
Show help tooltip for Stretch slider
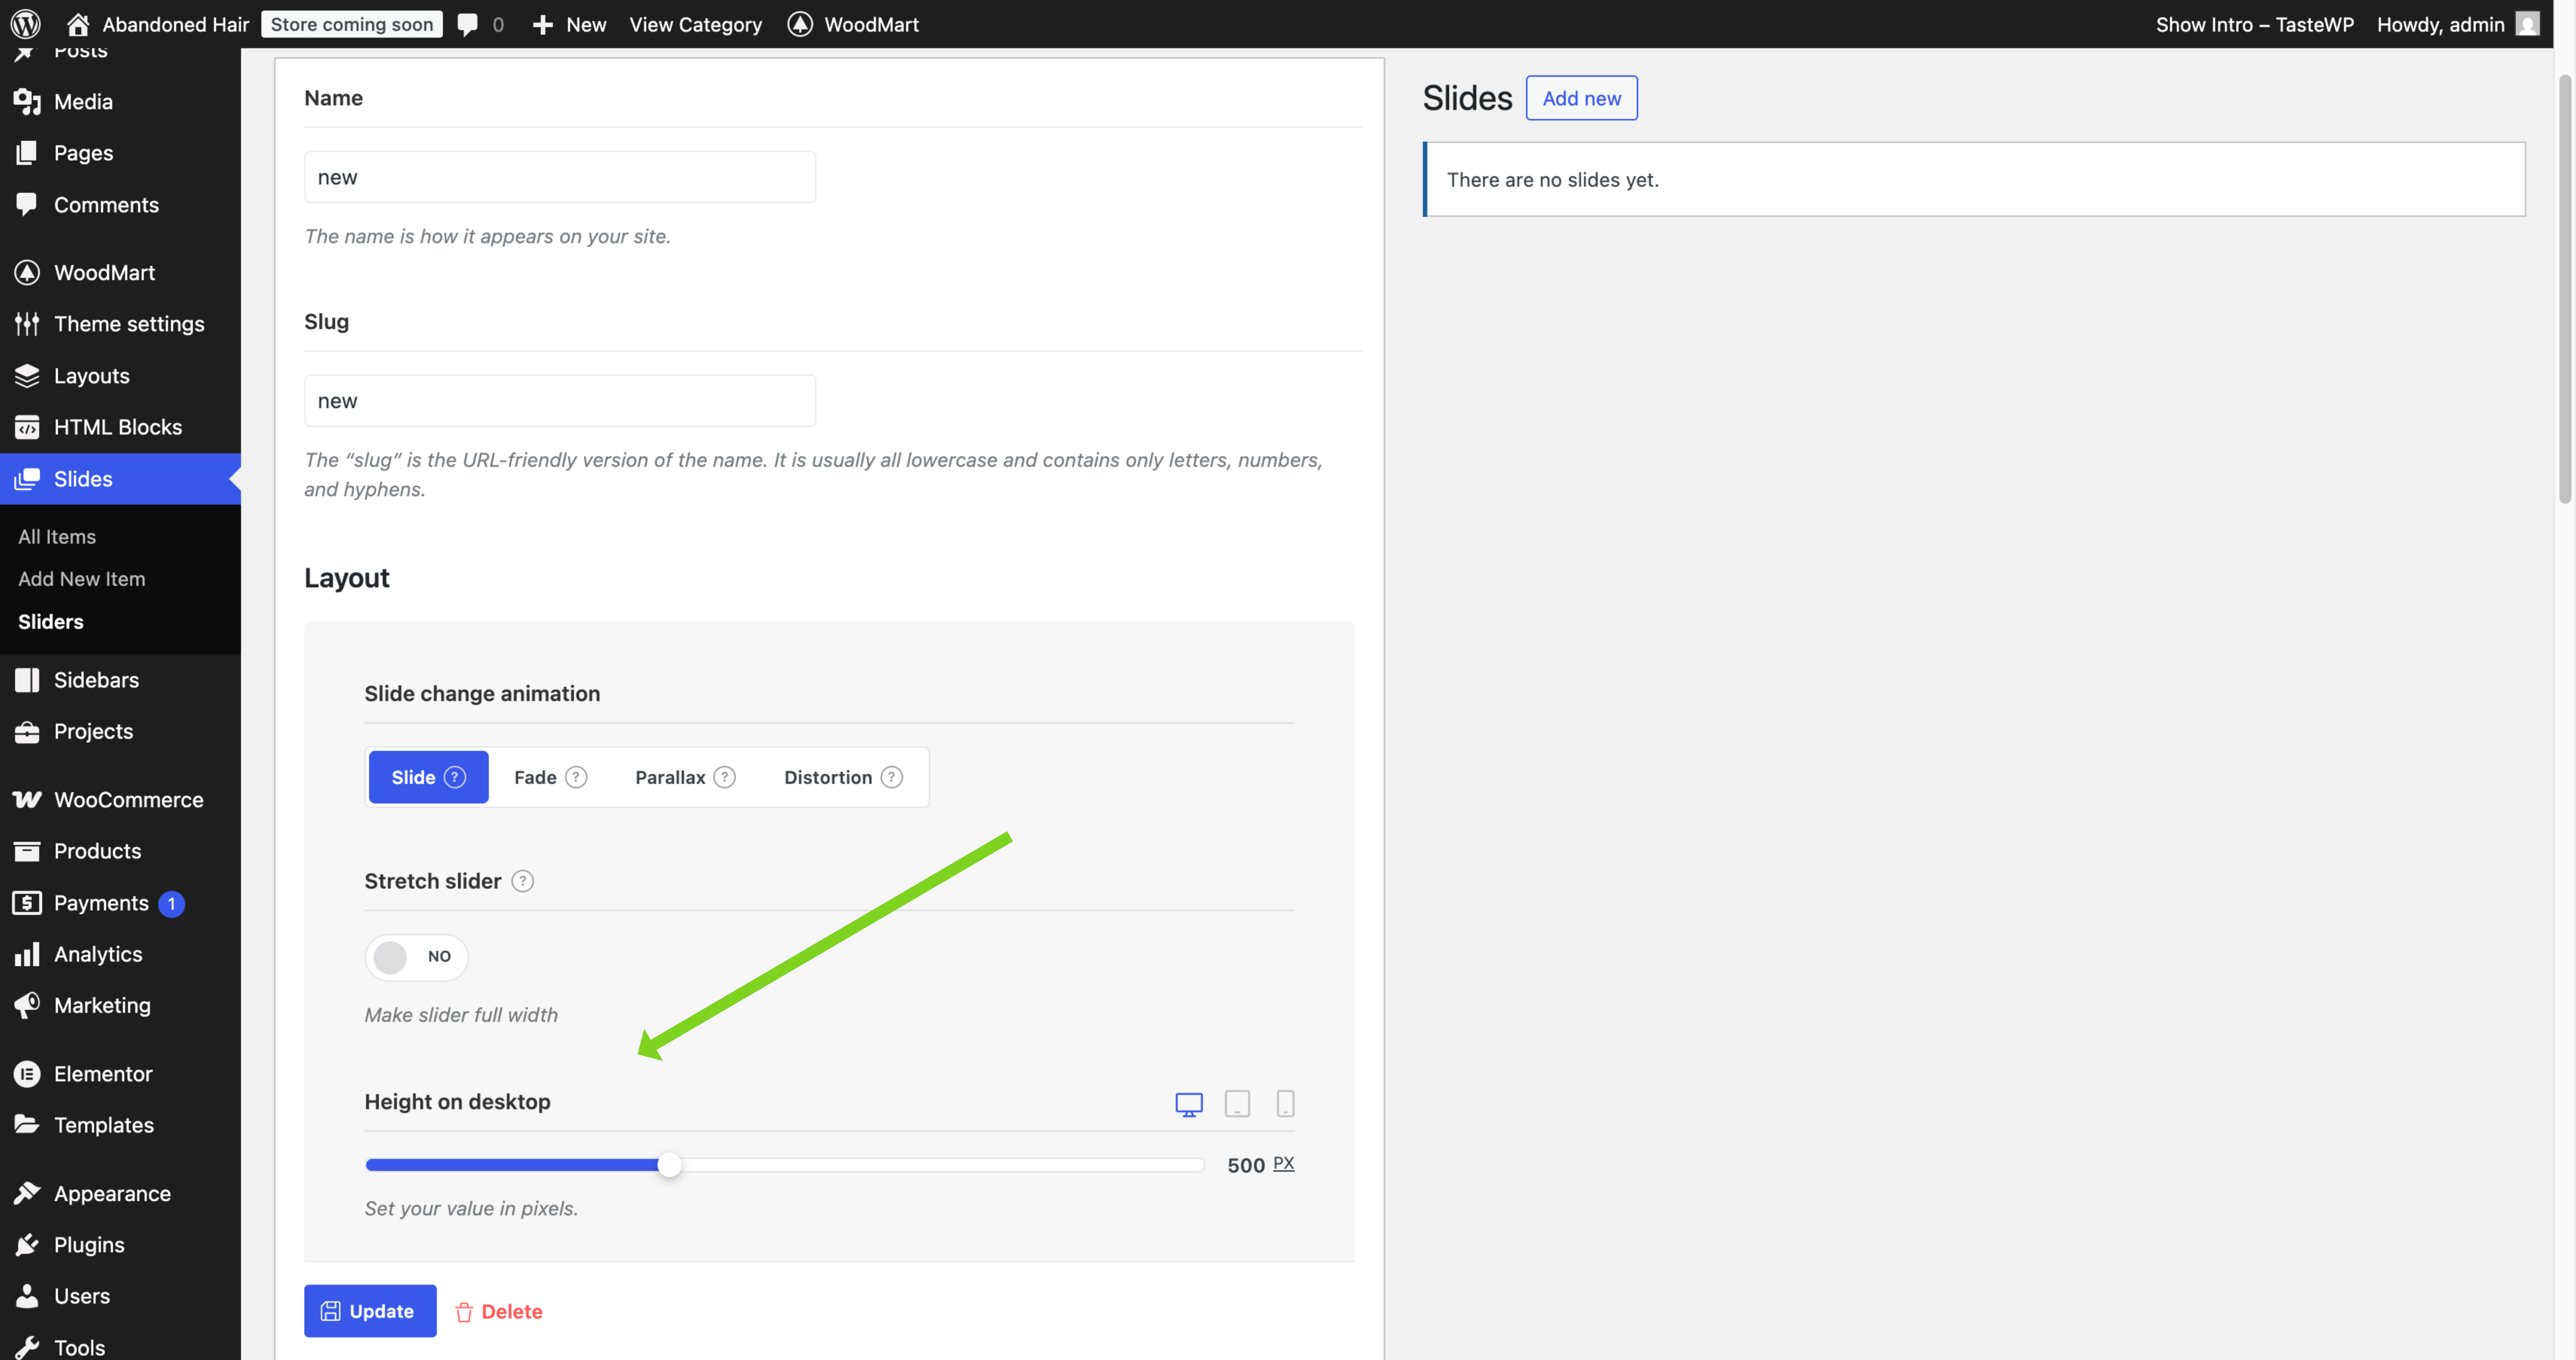tap(522, 881)
